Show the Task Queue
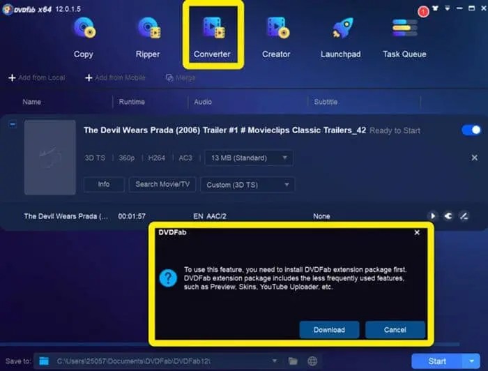The height and width of the screenshot is (371, 488). (404, 38)
